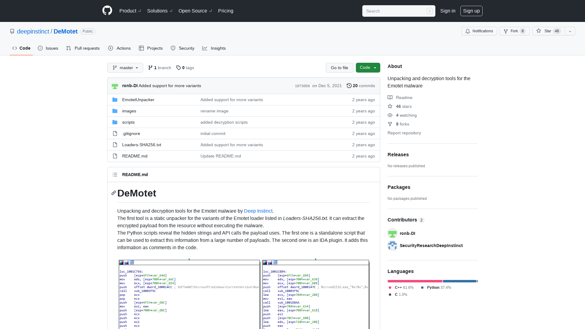This screenshot has width=585, height=329.
Task: Open the Releases heading link
Action: (x=398, y=155)
